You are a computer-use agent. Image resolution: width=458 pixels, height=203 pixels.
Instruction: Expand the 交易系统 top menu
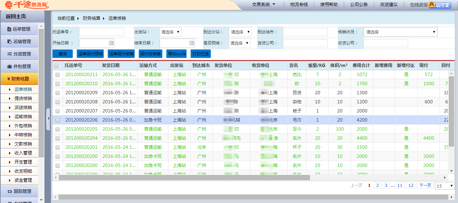click(x=264, y=5)
